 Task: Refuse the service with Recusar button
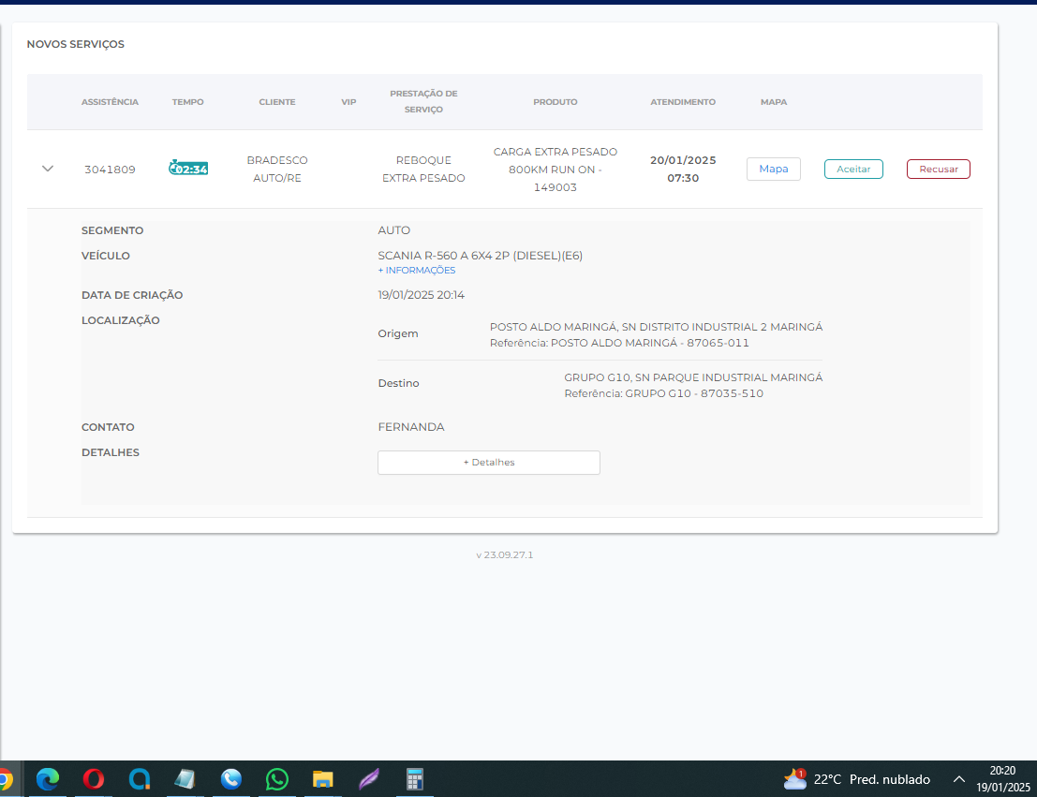click(938, 169)
